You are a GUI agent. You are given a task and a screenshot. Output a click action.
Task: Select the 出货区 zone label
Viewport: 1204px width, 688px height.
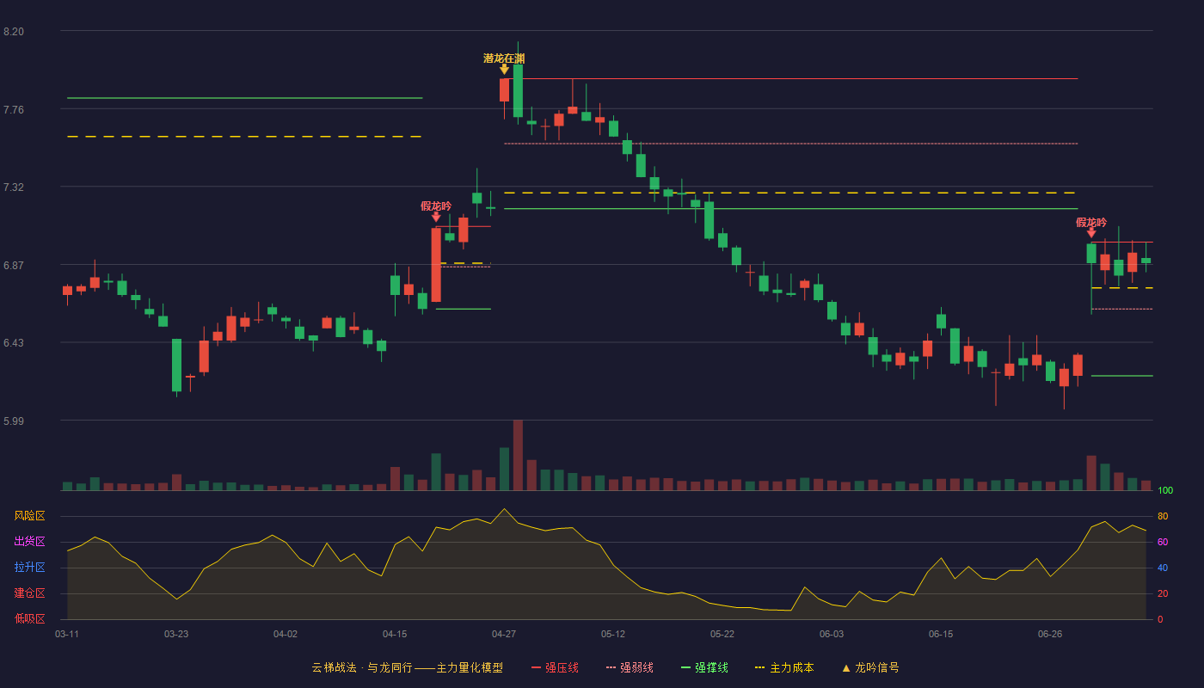(29, 542)
